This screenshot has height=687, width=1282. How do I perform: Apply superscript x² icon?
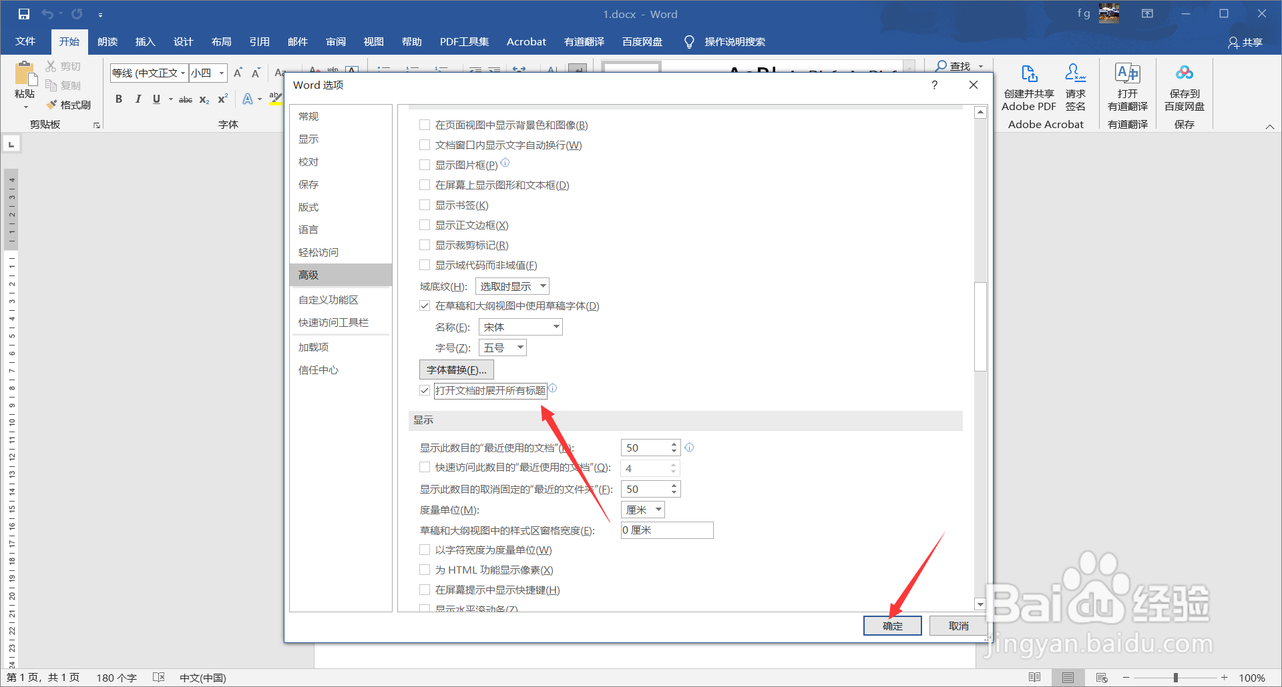[223, 99]
